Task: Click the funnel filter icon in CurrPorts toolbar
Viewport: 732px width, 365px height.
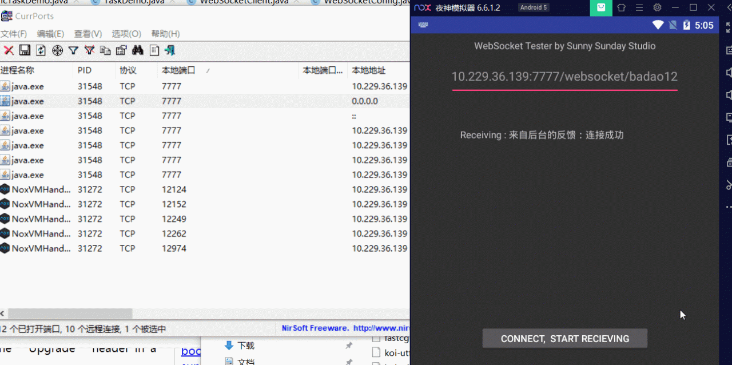Action: tap(73, 50)
